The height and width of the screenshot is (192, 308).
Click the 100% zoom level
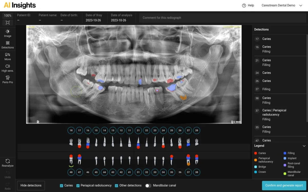[8, 16]
